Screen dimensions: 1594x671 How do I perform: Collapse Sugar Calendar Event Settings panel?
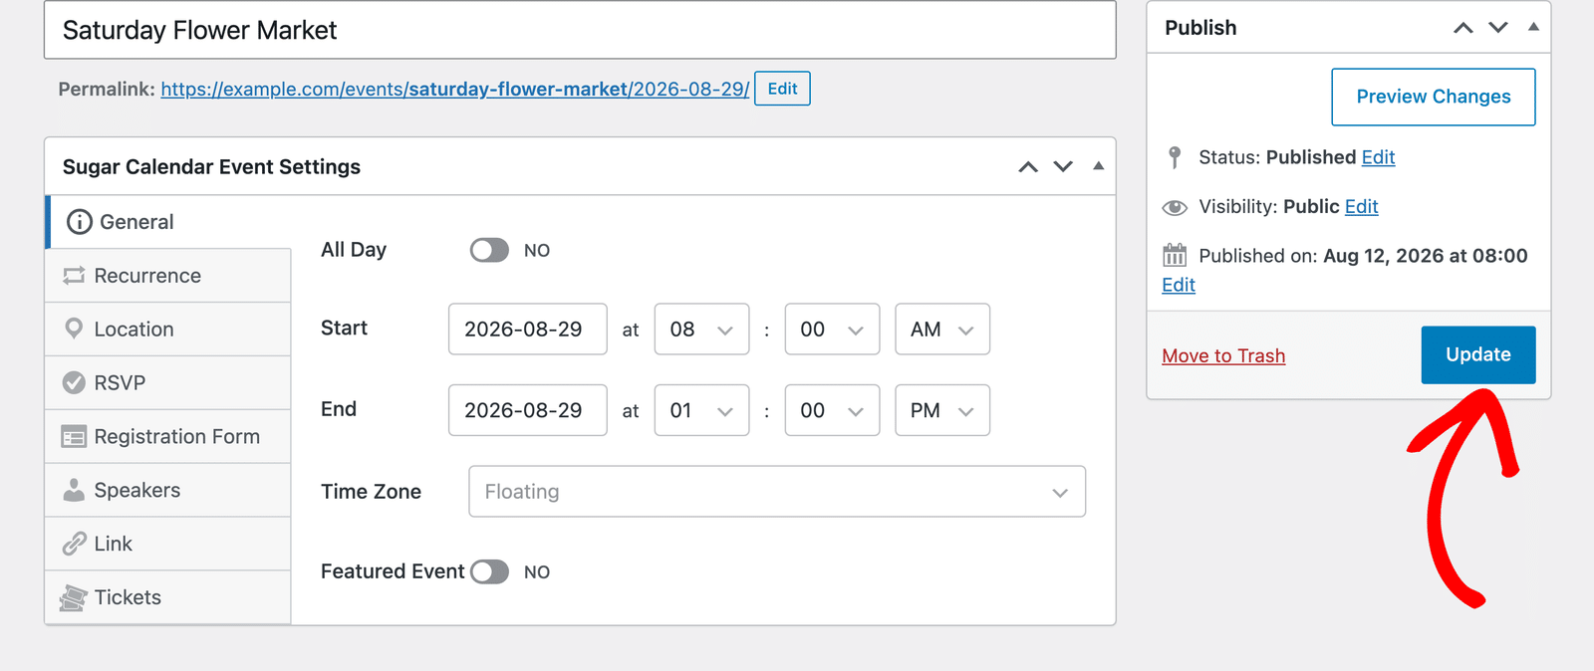coord(1098,165)
